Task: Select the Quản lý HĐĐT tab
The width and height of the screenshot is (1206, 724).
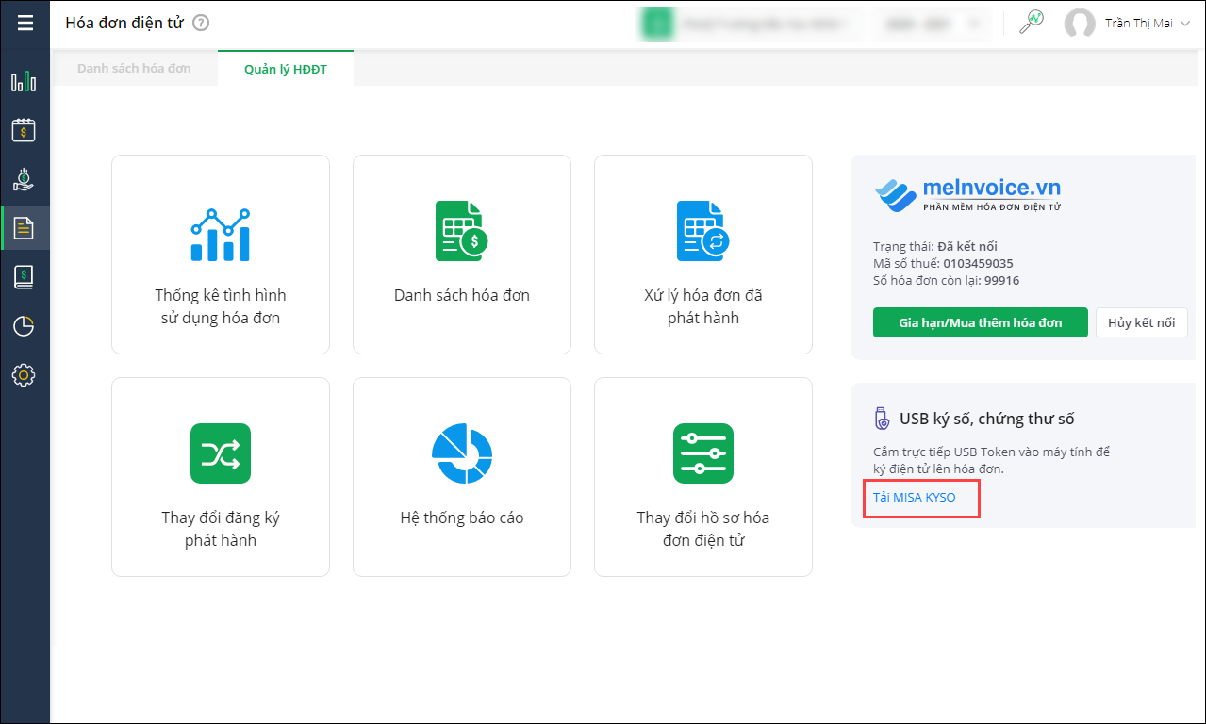Action: click(x=285, y=69)
